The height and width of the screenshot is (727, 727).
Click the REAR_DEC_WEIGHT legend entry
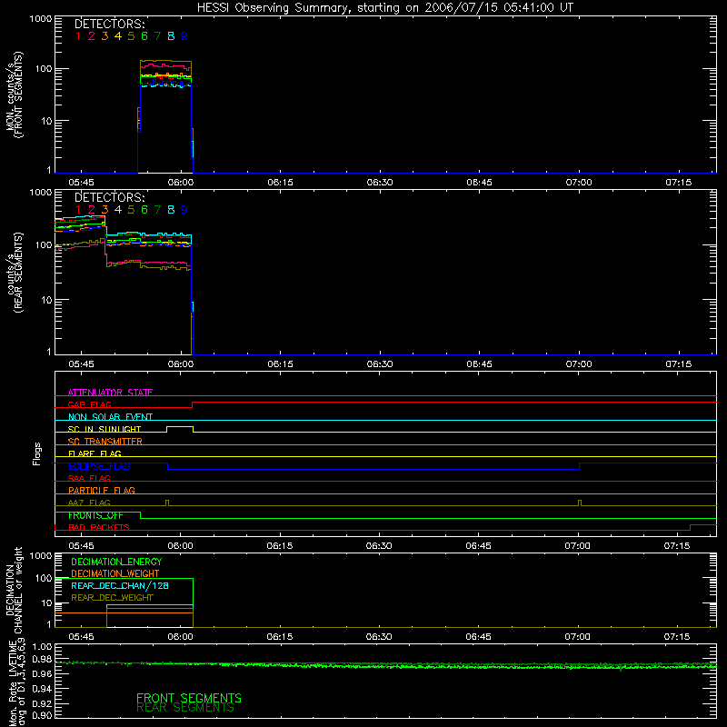point(112,598)
